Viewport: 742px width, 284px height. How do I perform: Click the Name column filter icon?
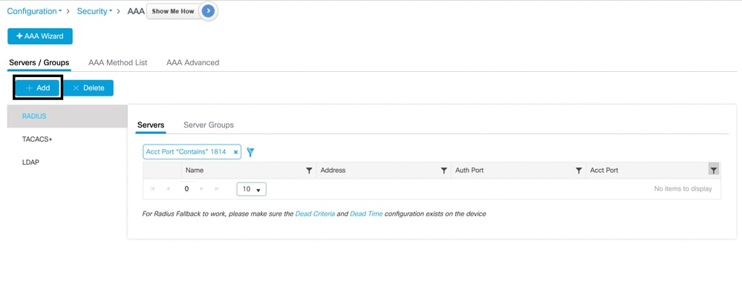click(309, 171)
